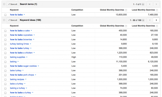Screen dimensions: 162x97
Task: Open the 'baking recipes' keyword link
Action: click(17, 79)
